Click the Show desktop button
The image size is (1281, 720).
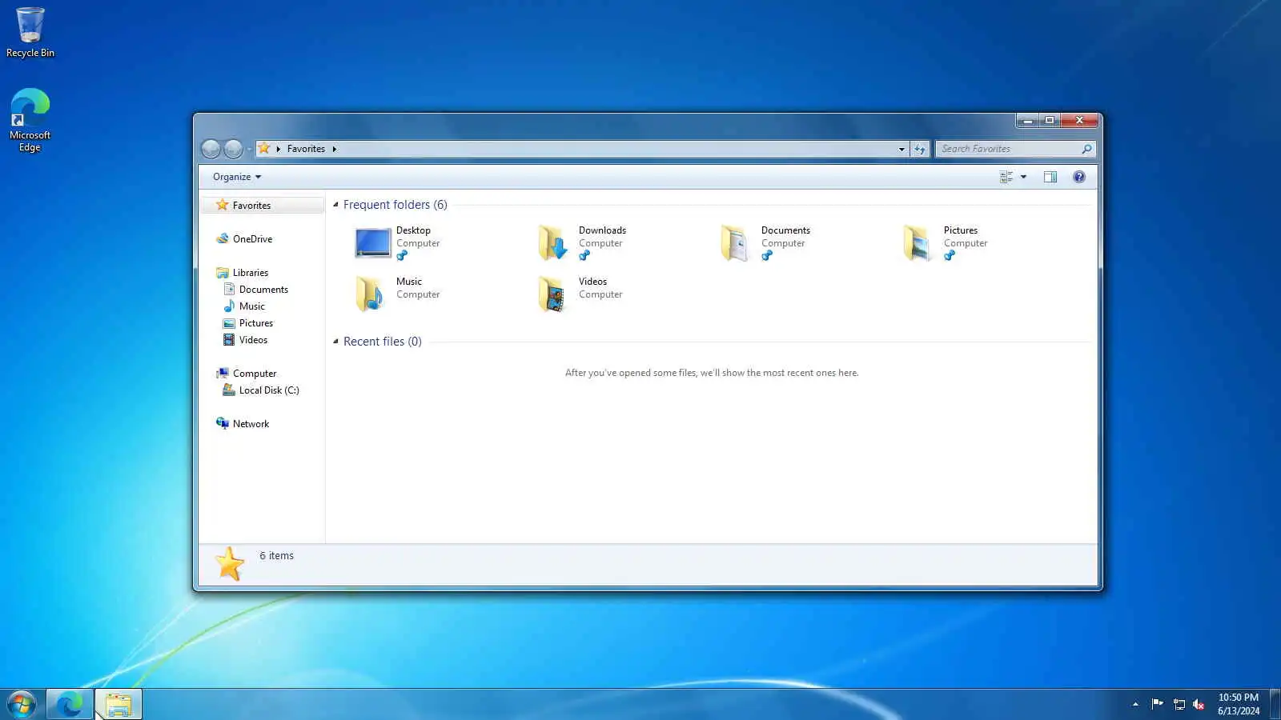click(x=1275, y=704)
